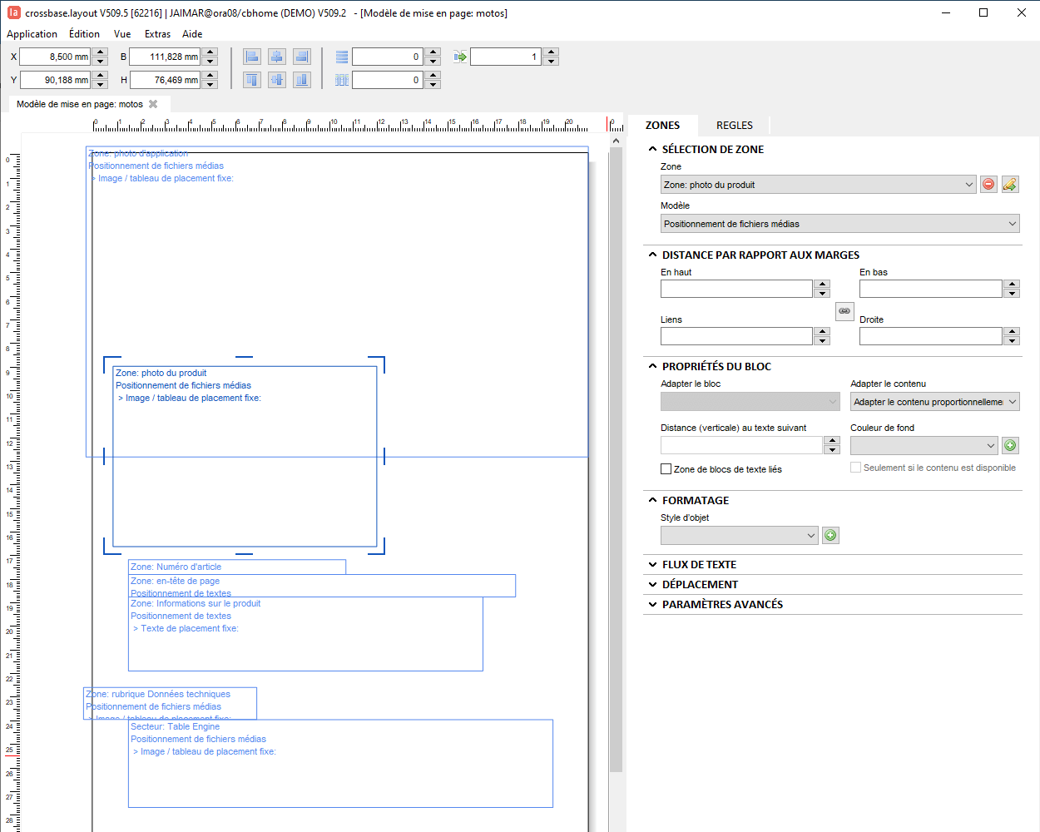The image size is (1040, 832).
Task: Decrease the 'En bas' margin value
Action: [x=1013, y=293]
